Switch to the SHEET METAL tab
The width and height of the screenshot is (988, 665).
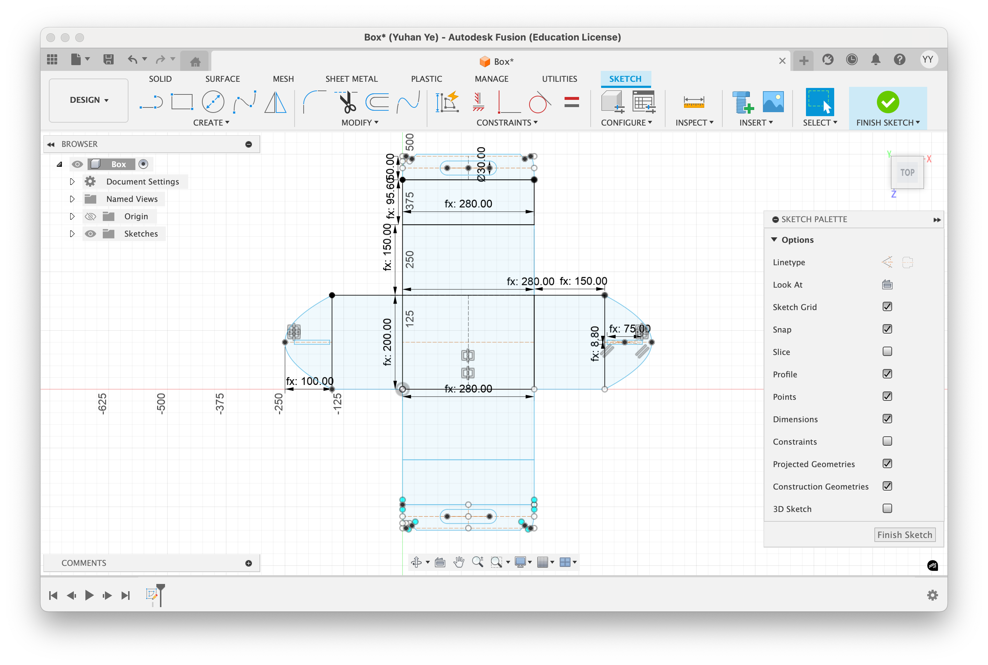(351, 79)
